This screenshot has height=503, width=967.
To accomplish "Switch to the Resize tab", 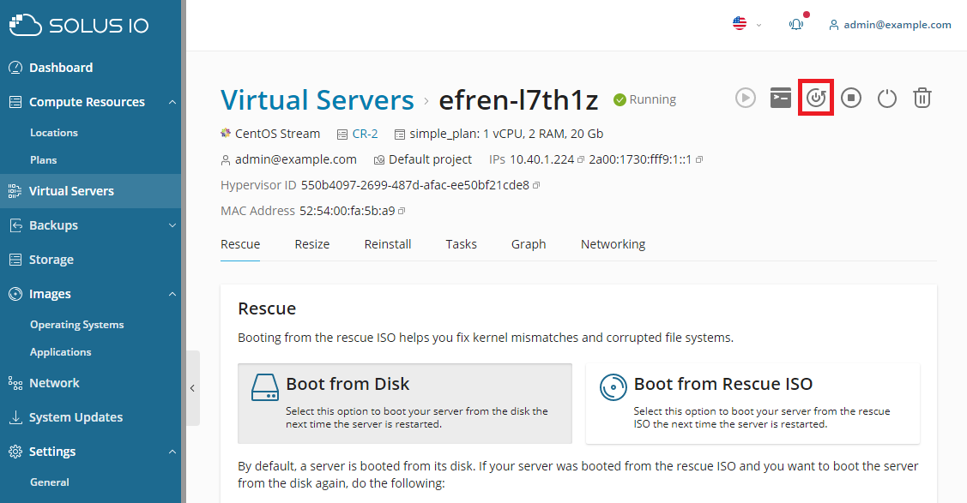I will pos(312,244).
